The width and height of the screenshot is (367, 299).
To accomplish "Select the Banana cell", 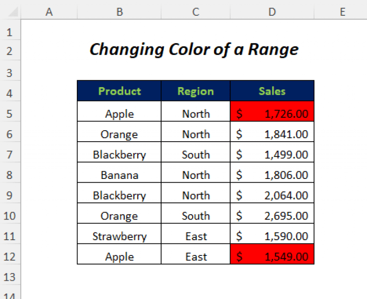I will tap(119, 173).
